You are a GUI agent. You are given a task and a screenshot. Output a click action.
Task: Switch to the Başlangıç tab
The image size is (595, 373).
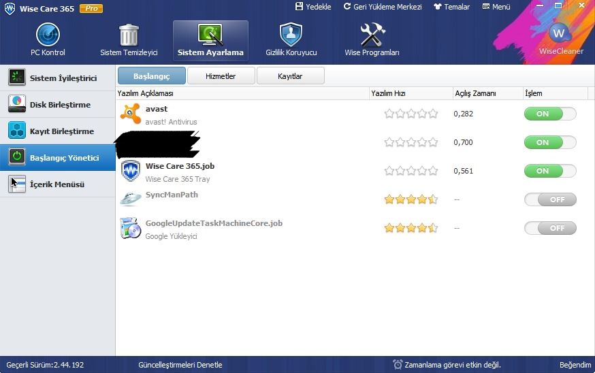[x=152, y=76]
